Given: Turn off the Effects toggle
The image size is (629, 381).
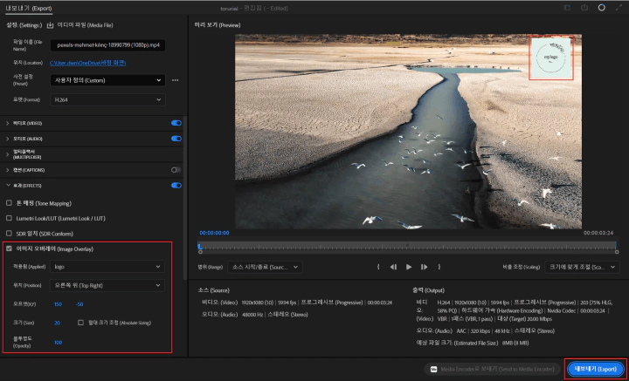Looking at the screenshot, I should click(176, 186).
